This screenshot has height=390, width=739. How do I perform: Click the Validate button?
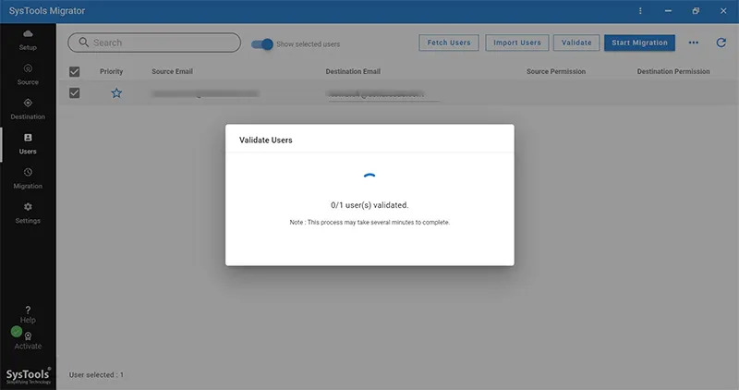click(x=576, y=43)
